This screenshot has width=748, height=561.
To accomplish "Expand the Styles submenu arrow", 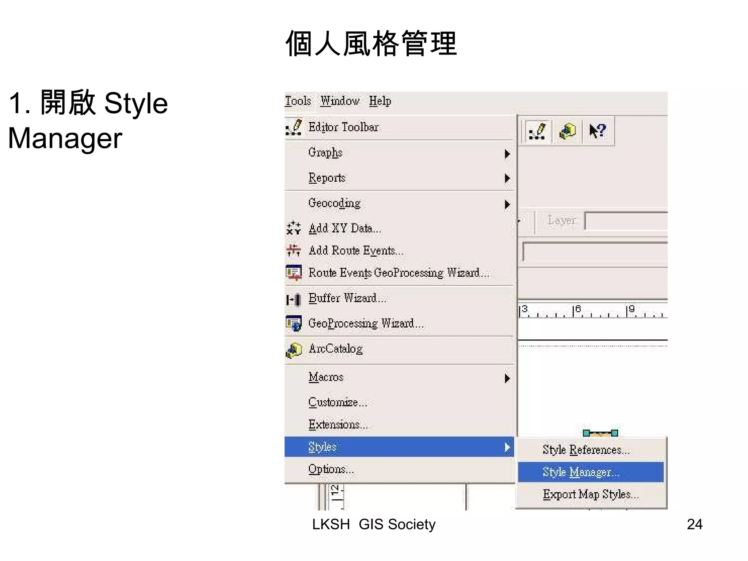I will coord(507,447).
